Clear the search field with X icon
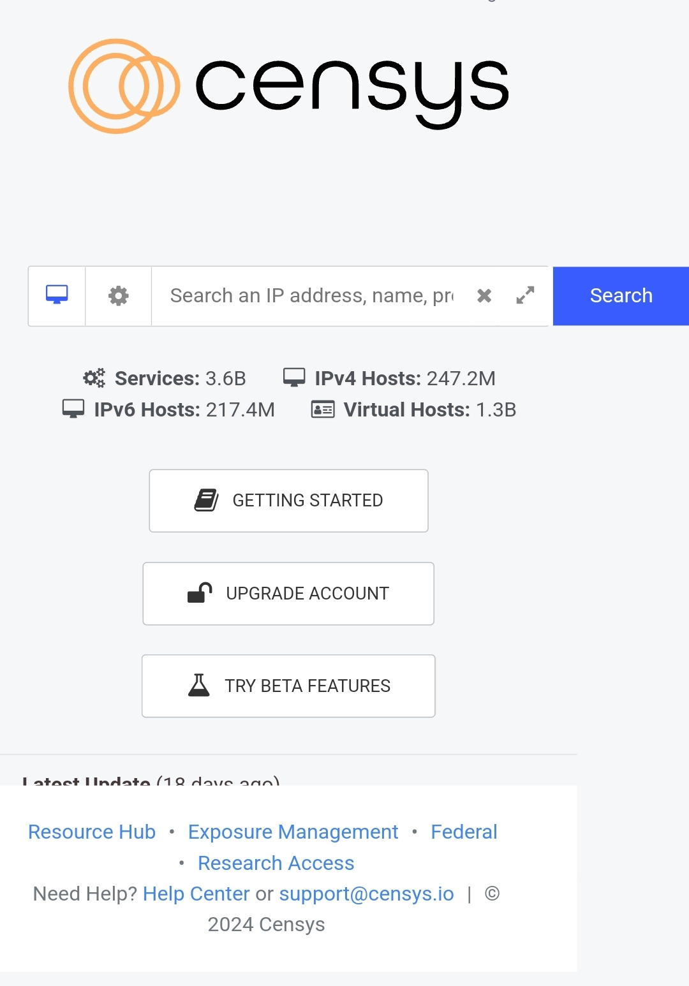Viewport: 689px width, 986px height. click(484, 296)
